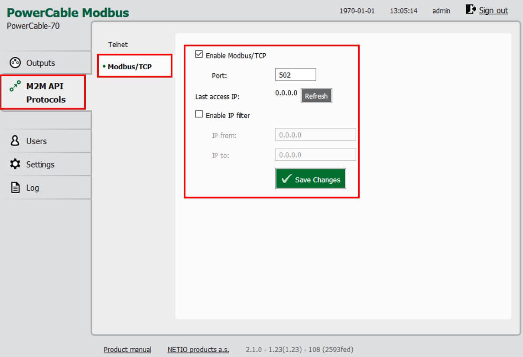The image size is (523, 357).
Task: Click the Sign out link
Action: point(493,10)
